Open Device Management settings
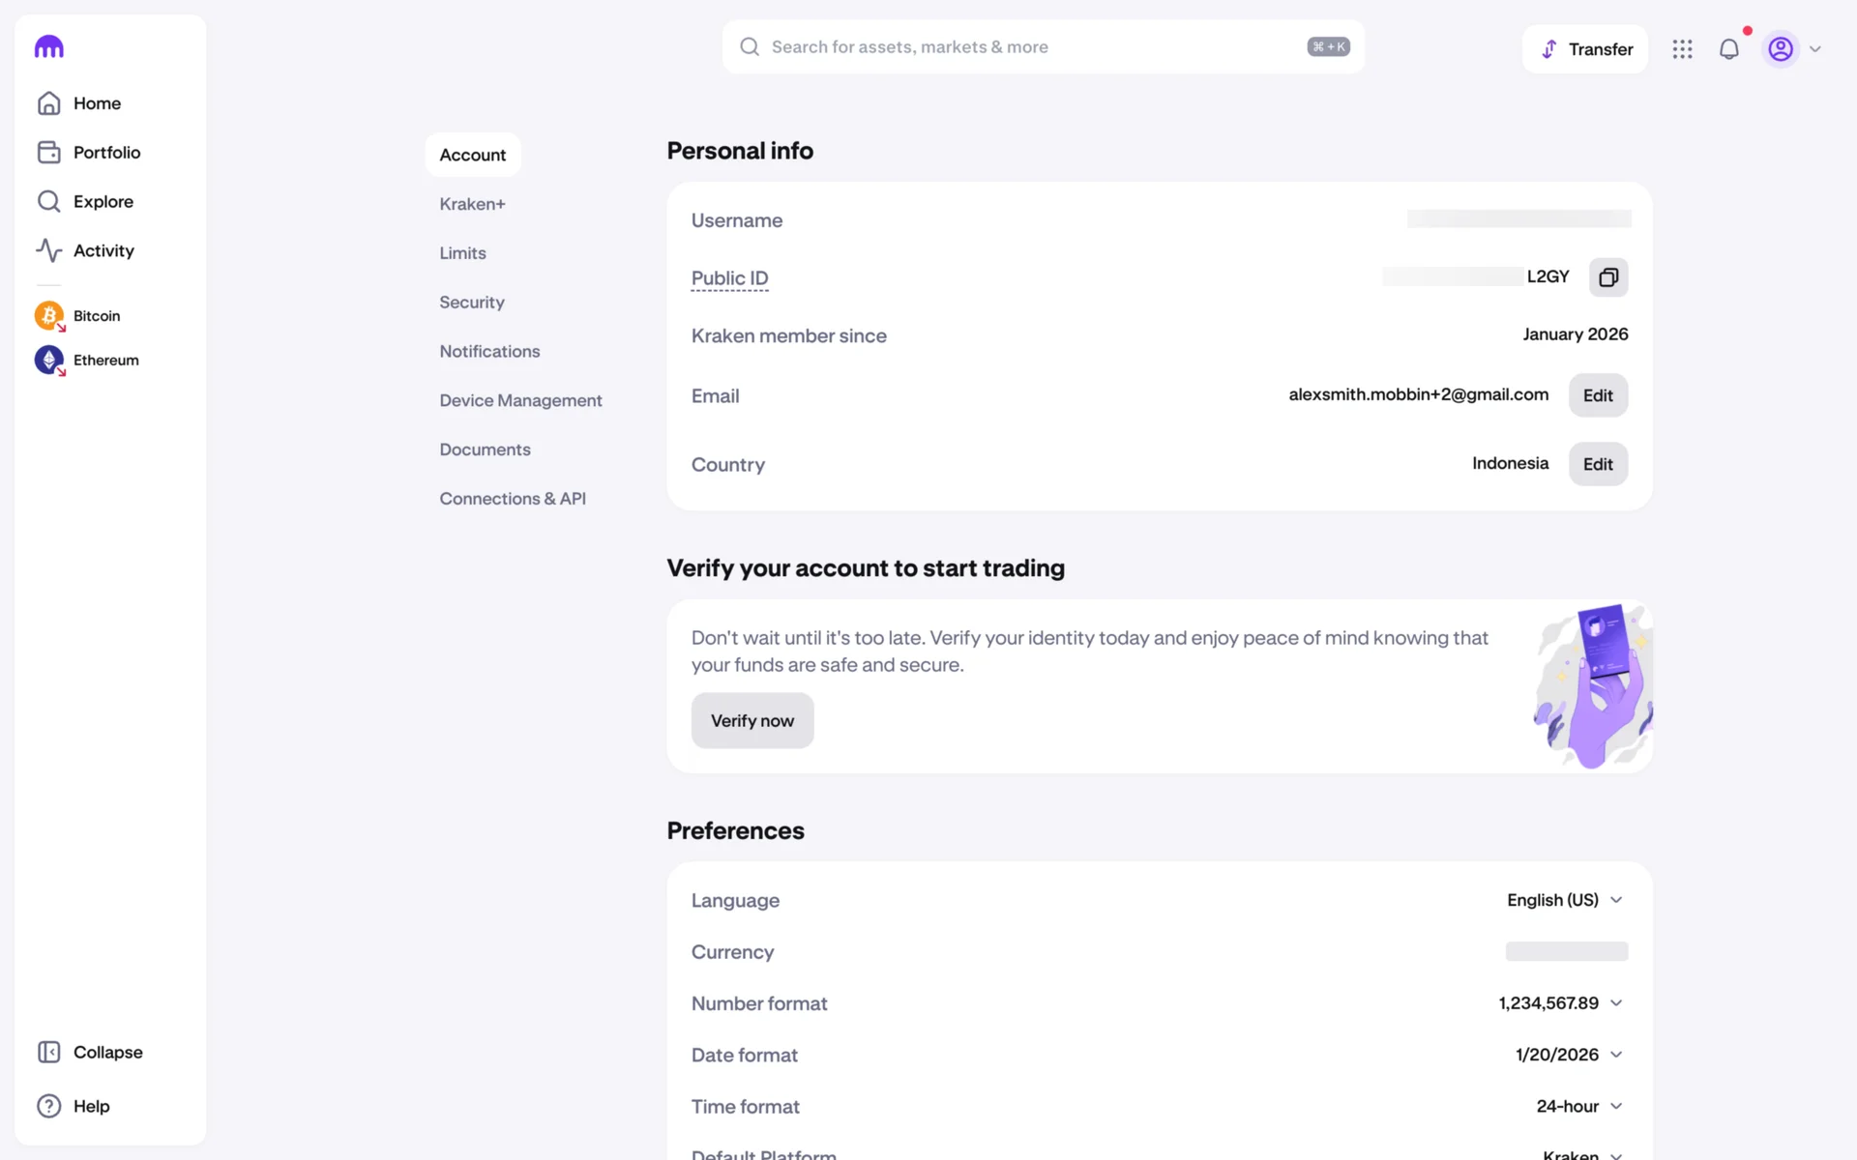This screenshot has width=1857, height=1160. tap(520, 400)
